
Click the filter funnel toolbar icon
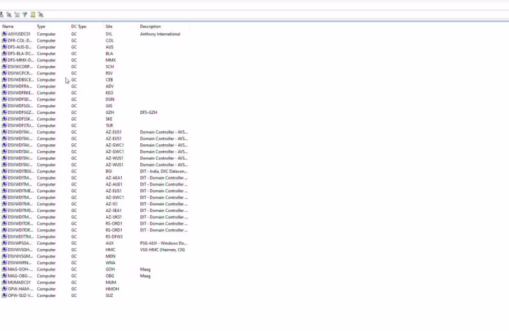(24, 14)
